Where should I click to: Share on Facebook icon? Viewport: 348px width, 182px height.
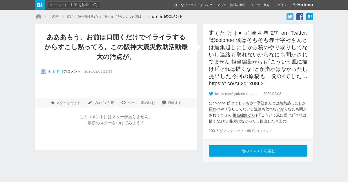pyautogui.click(x=300, y=17)
